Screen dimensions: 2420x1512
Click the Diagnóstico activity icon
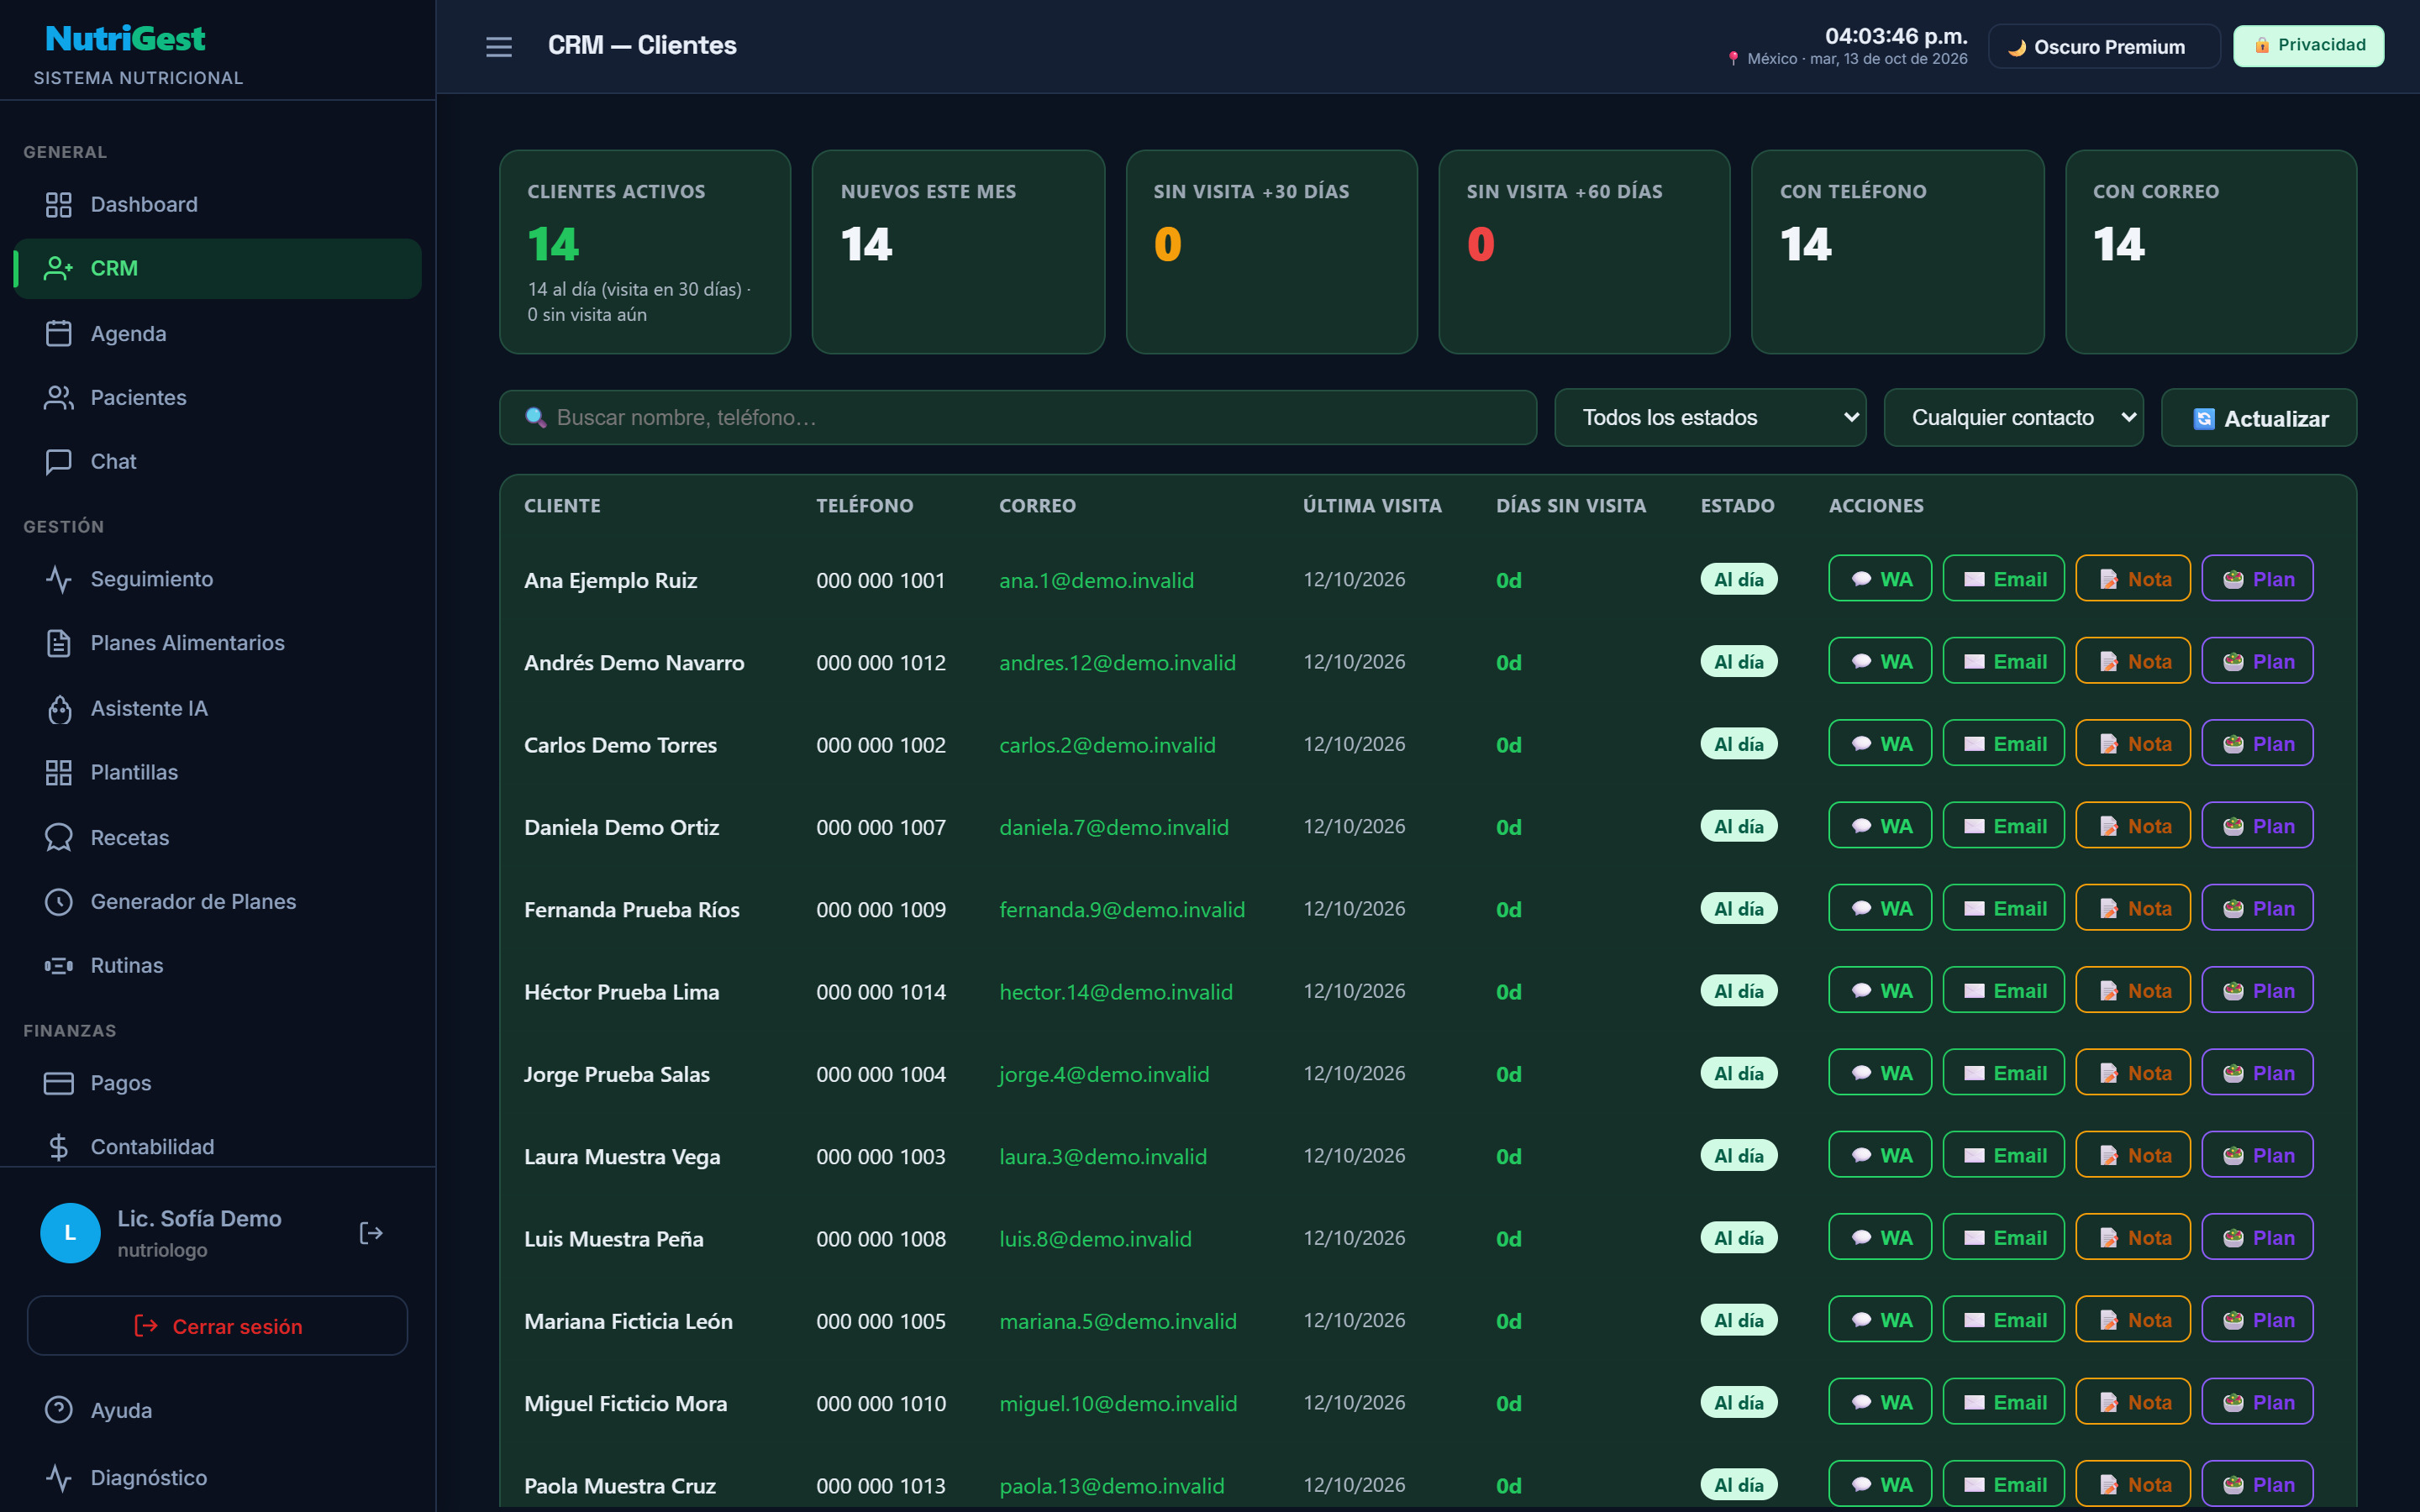(x=59, y=1477)
